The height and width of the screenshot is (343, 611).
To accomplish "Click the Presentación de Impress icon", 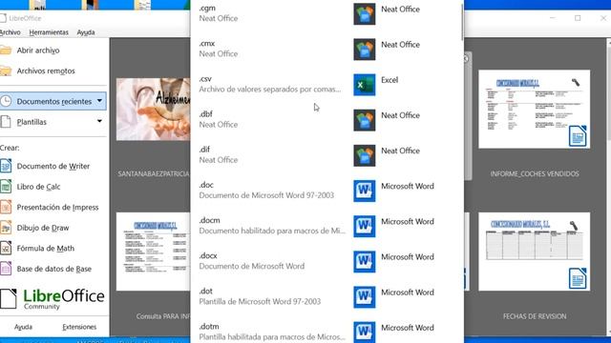I will (x=6, y=208).
